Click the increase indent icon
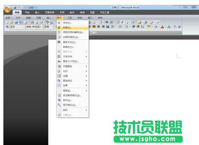Screen dimensions: 199x145 (138, 27)
